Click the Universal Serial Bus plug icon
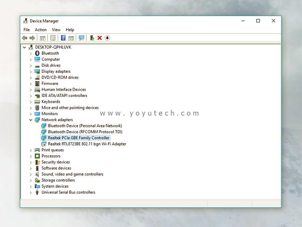The height and width of the screenshot is (227, 302). point(37,192)
